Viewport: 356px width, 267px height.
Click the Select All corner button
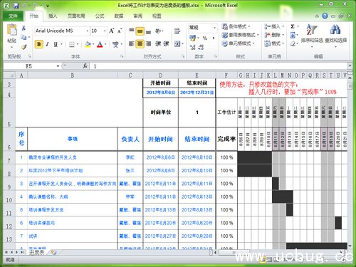click(9, 75)
